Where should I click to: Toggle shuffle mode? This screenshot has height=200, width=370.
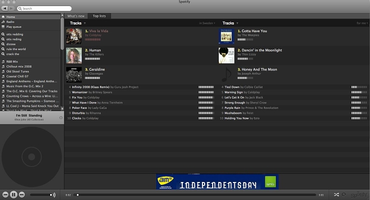(336, 195)
